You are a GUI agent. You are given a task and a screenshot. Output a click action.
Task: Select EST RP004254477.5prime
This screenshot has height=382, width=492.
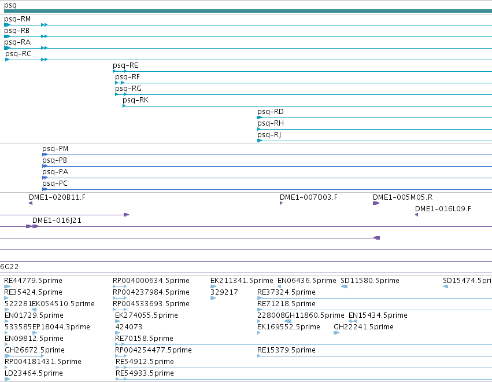[153, 350]
